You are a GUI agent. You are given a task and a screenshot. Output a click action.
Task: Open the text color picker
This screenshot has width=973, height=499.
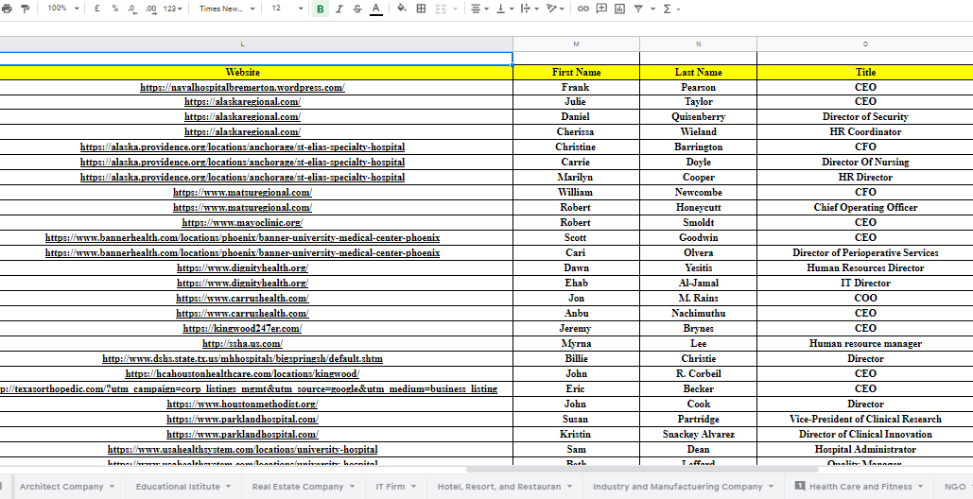[375, 9]
